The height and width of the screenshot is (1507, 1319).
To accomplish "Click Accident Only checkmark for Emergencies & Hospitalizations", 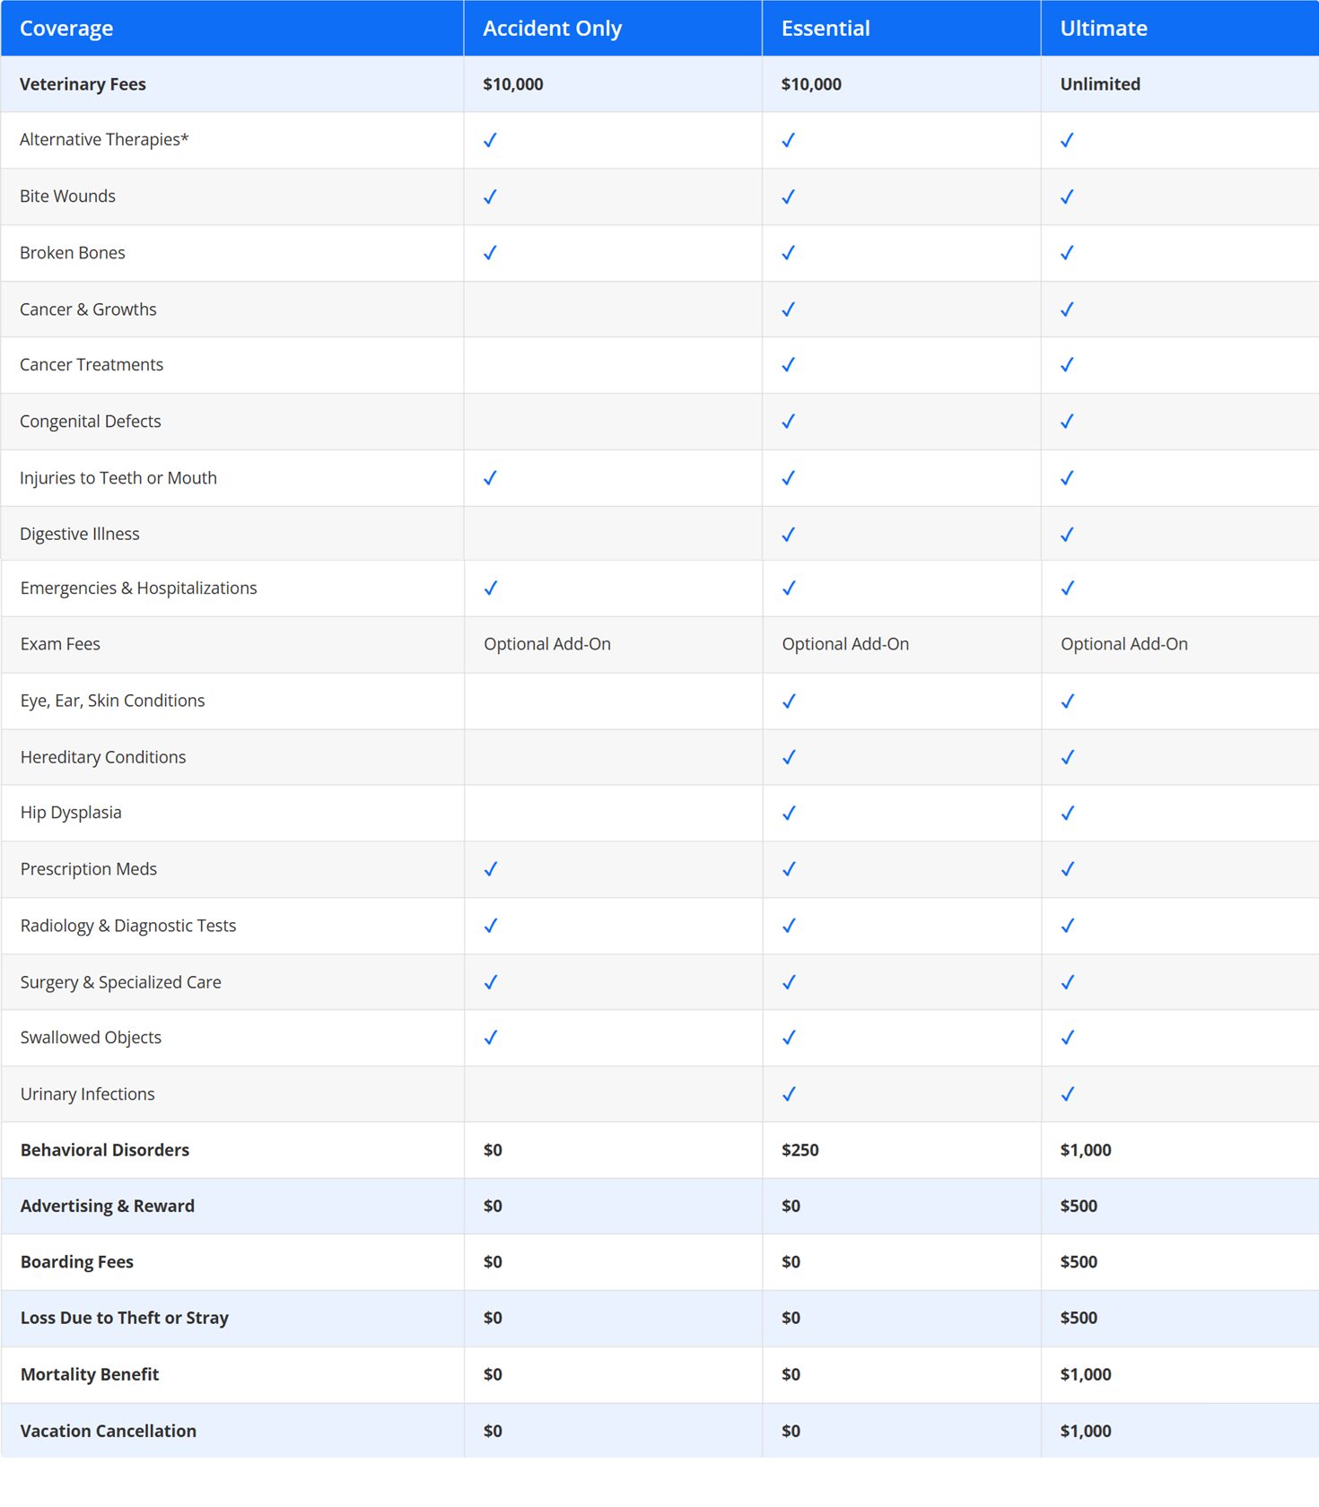I will click(490, 588).
